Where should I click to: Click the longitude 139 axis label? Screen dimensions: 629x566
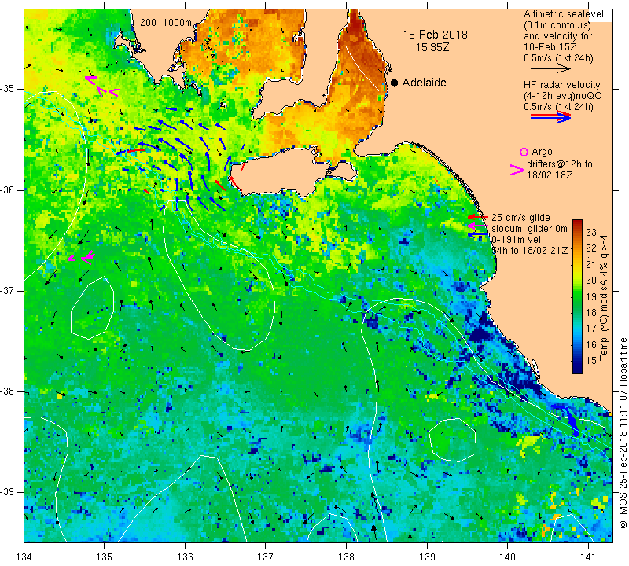click(x=427, y=557)
